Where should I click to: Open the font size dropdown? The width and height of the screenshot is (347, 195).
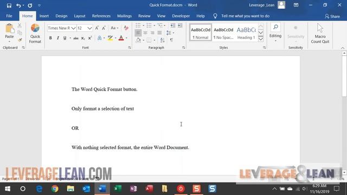point(89,28)
